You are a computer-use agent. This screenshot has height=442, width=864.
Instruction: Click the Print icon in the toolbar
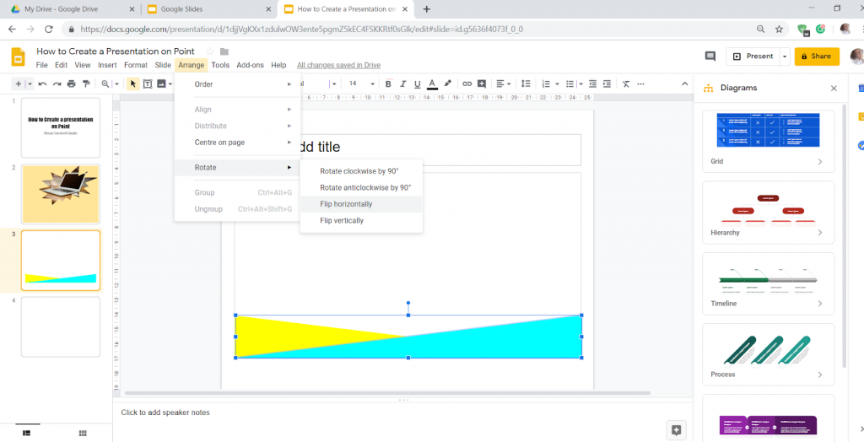click(x=71, y=84)
